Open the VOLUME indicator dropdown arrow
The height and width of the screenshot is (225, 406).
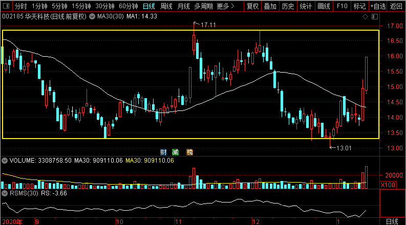[x=5, y=161]
